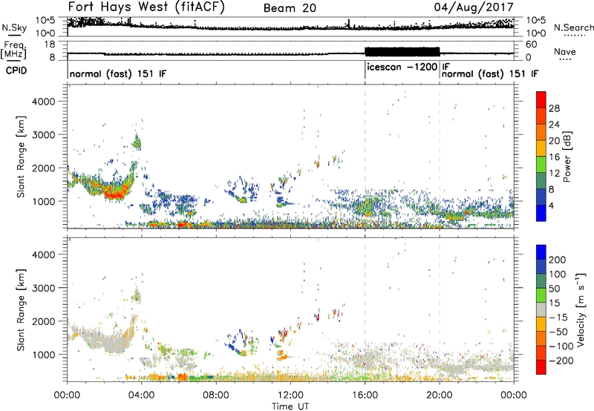The width and height of the screenshot is (594, 411).
Task: Click the 'CPID' row label
Action: (x=16, y=70)
